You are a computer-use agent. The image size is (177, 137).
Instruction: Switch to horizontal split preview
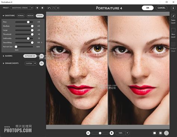[161, 133]
